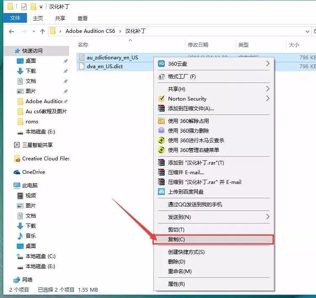Click the 360 icon for 使用 360进行木马云查杀
316x298 pixels.
(161, 140)
